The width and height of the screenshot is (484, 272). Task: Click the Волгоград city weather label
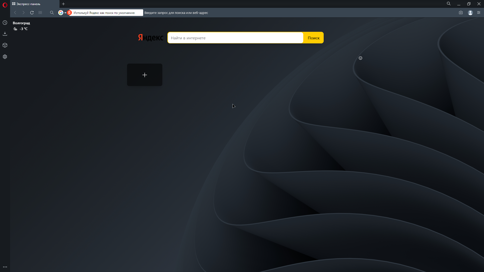click(x=21, y=23)
